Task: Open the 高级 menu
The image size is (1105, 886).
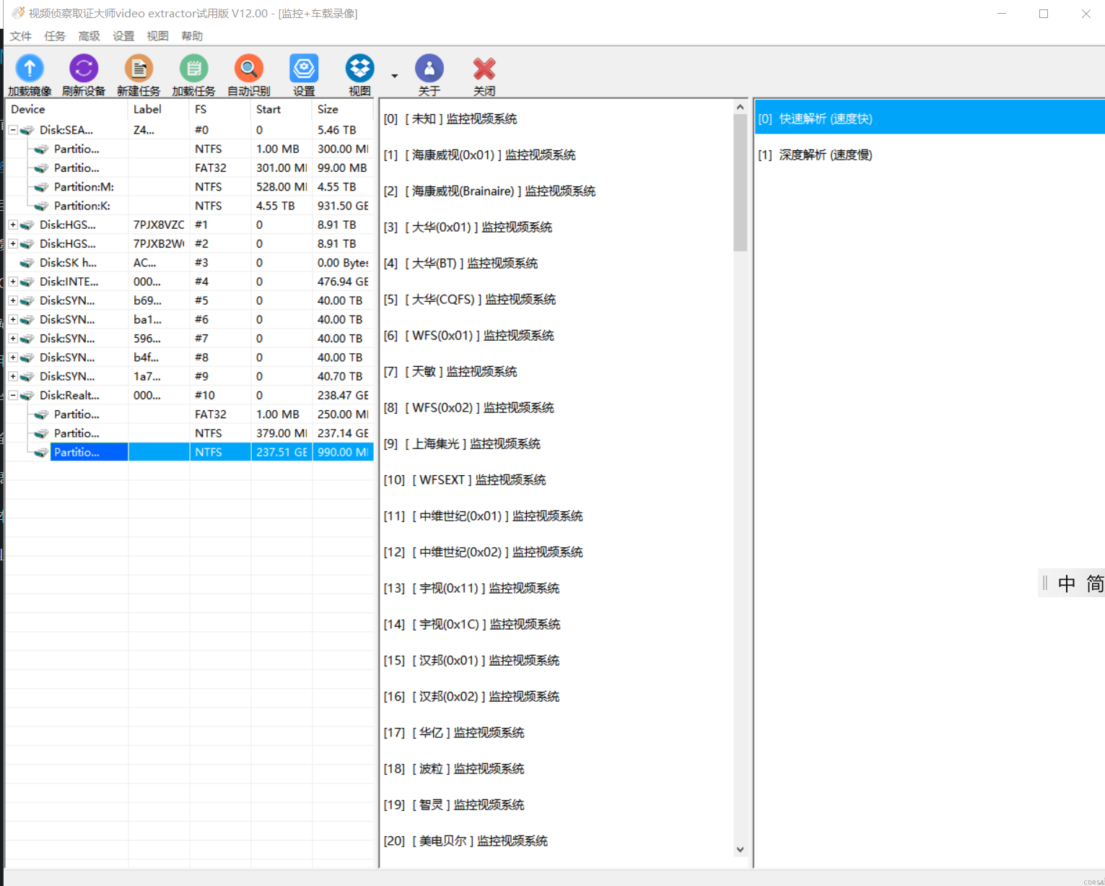Action: 89,36
